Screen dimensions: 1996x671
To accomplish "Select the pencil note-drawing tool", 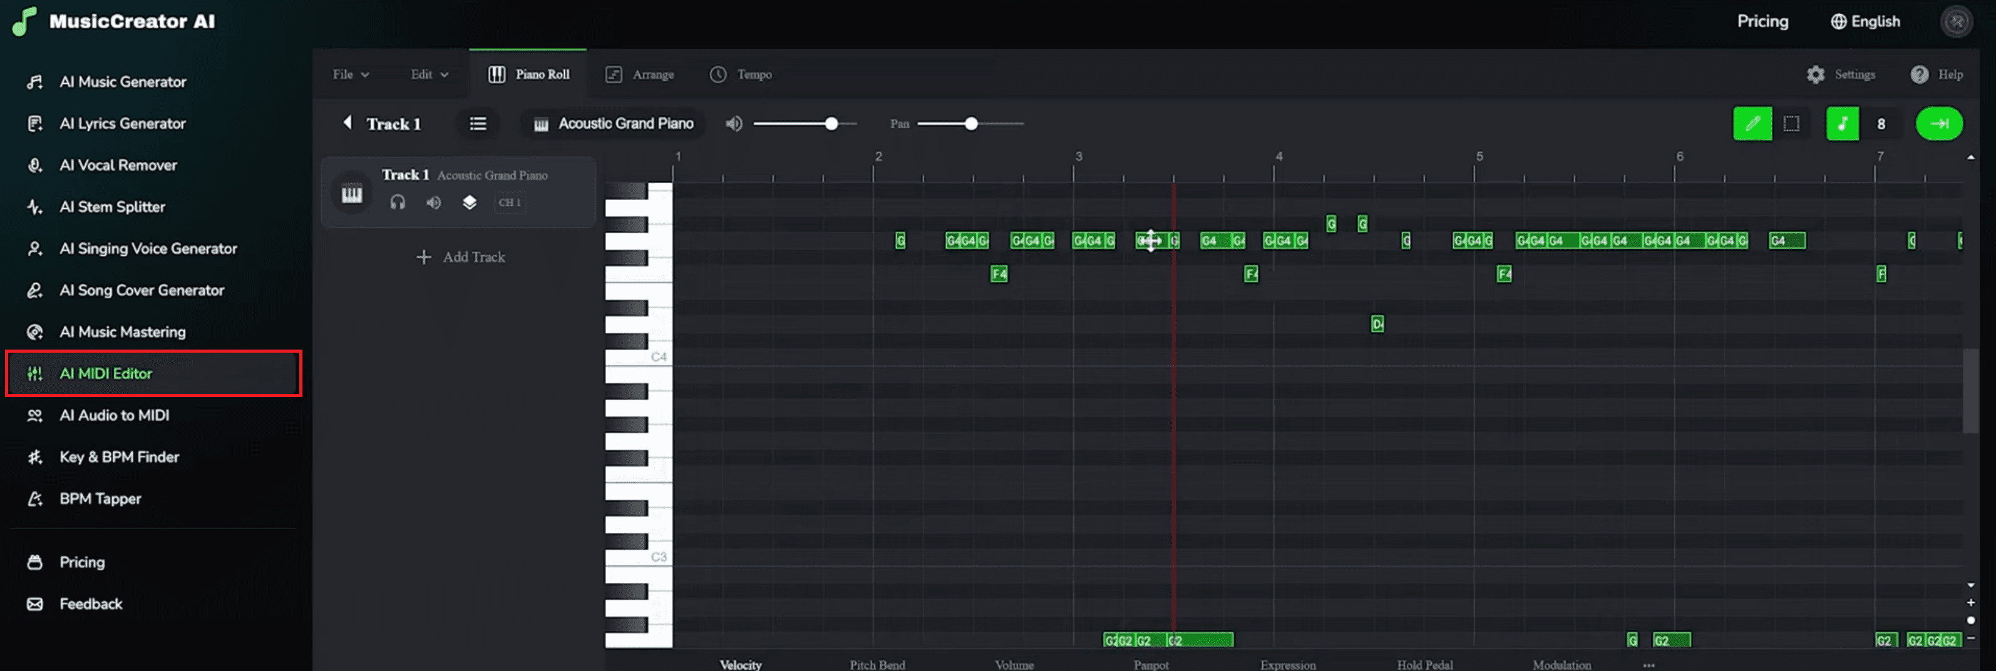I will [x=1752, y=123].
